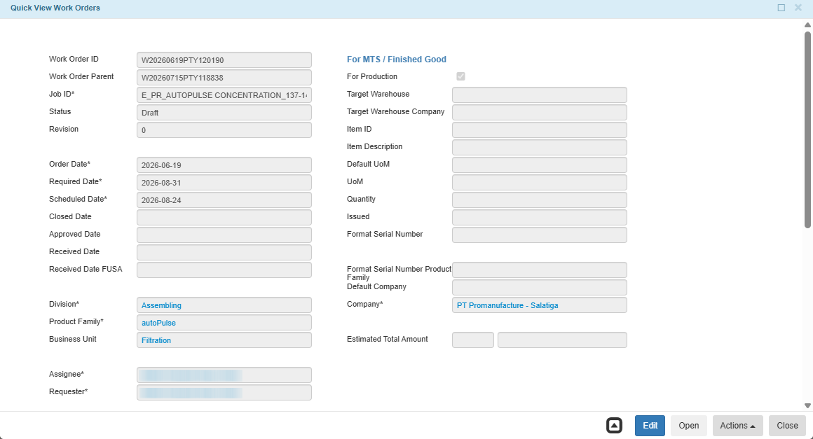Click the Assignee field
The width and height of the screenshot is (813, 439).
(x=224, y=375)
